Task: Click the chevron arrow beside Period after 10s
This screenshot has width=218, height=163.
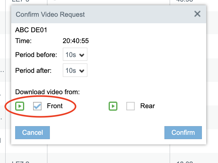Action: [82, 71]
